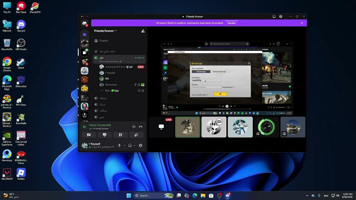Viewport: 356px width, 200px height.
Task: Disable Streamer Mode
Action: click(231, 23)
